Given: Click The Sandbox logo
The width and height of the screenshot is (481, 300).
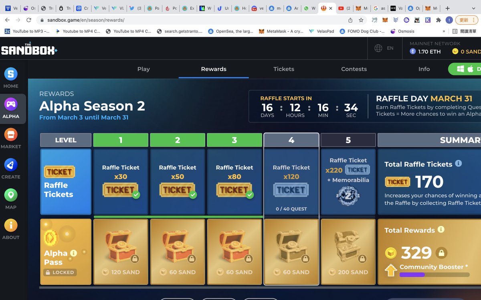Looking at the screenshot, I should pyautogui.click(x=29, y=48).
